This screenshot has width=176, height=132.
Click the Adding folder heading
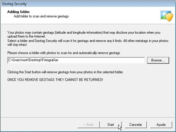pos(18,12)
